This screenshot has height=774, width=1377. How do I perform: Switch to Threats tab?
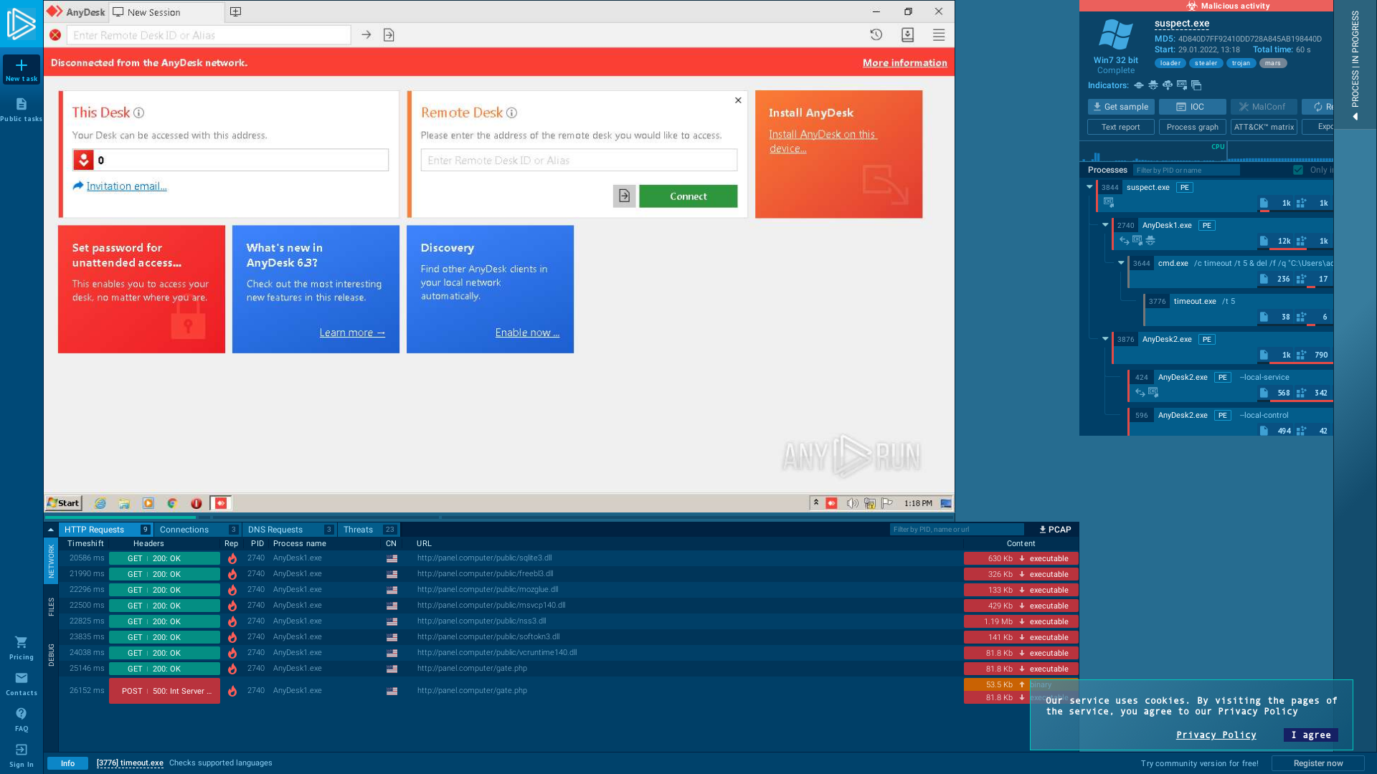pos(369,530)
